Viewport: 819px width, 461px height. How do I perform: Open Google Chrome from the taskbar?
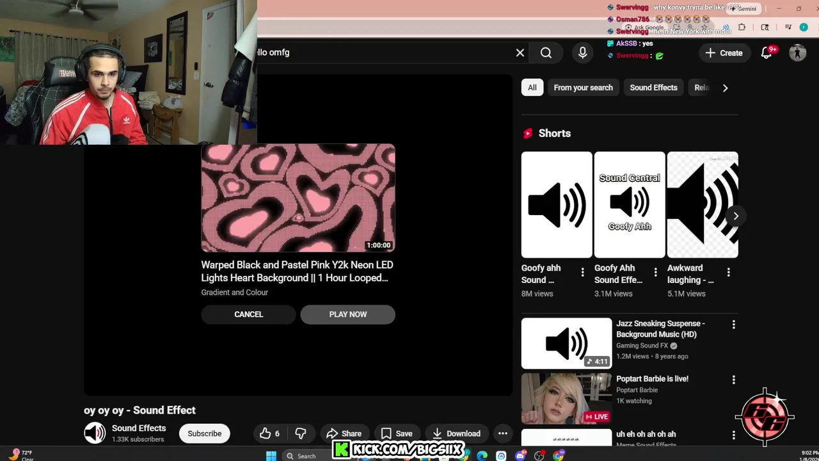559,456
